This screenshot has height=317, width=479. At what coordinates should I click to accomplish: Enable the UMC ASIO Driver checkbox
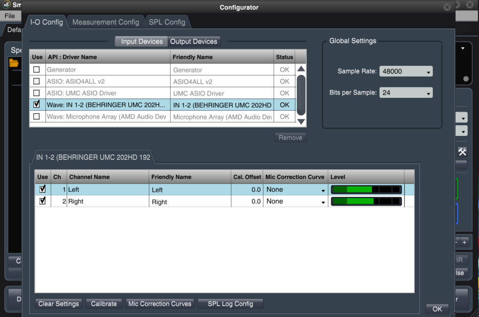pos(36,93)
